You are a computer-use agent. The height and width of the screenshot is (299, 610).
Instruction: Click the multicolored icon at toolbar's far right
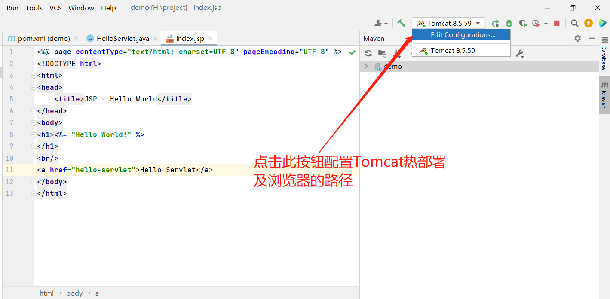tap(602, 23)
